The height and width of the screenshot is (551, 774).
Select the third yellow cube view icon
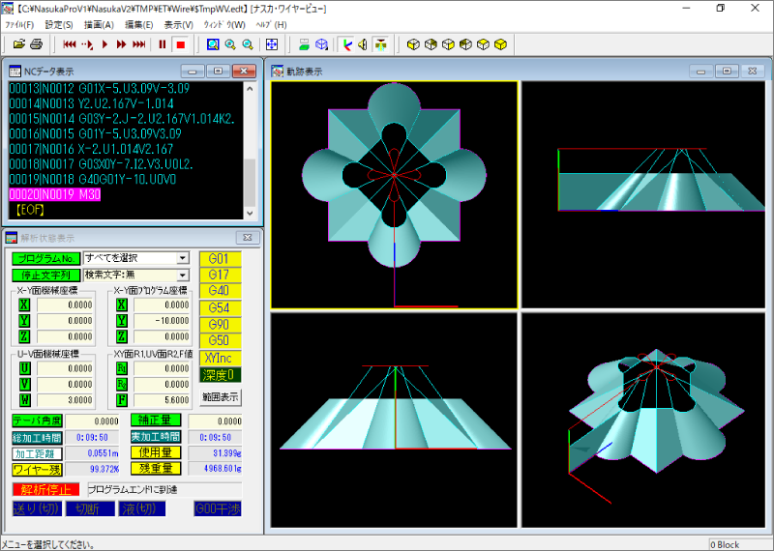point(448,44)
